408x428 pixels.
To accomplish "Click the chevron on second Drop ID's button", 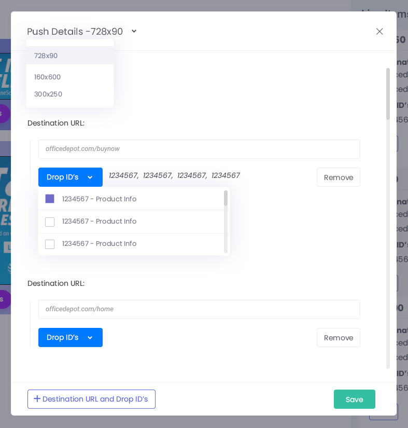I will click(x=90, y=338).
